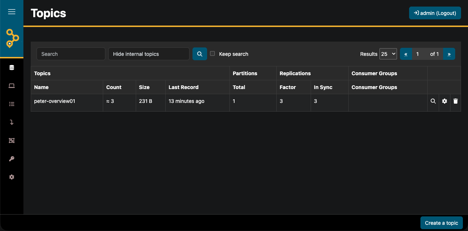Click the AKHQ logo in sidebar
468x231 pixels.
pos(12,38)
